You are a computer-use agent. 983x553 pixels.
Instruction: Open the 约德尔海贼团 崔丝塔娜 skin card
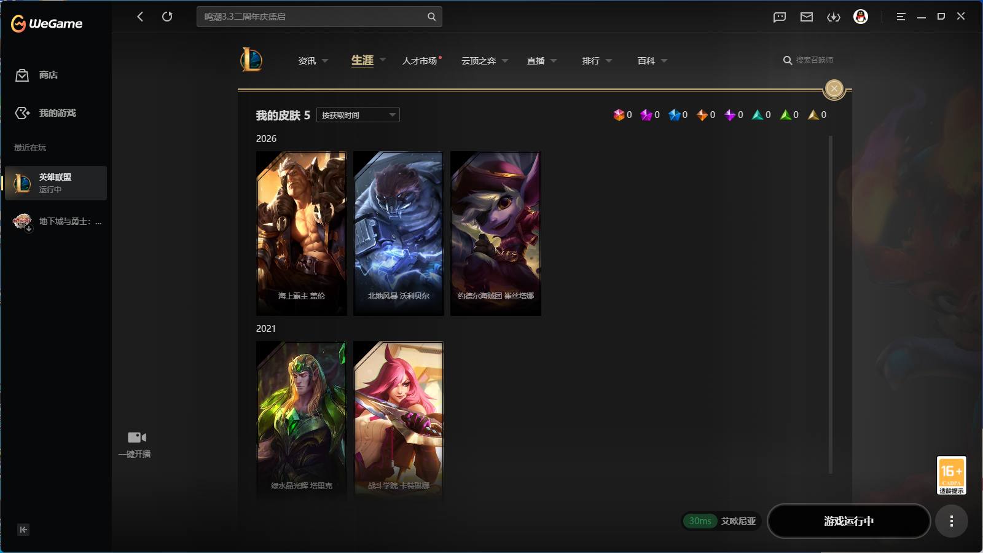click(x=496, y=233)
